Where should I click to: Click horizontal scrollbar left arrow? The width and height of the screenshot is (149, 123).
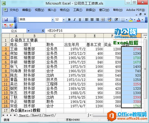tap(90, 115)
